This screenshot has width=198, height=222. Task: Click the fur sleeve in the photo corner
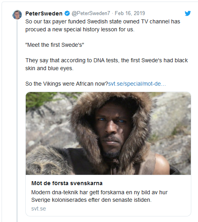coord(47,161)
